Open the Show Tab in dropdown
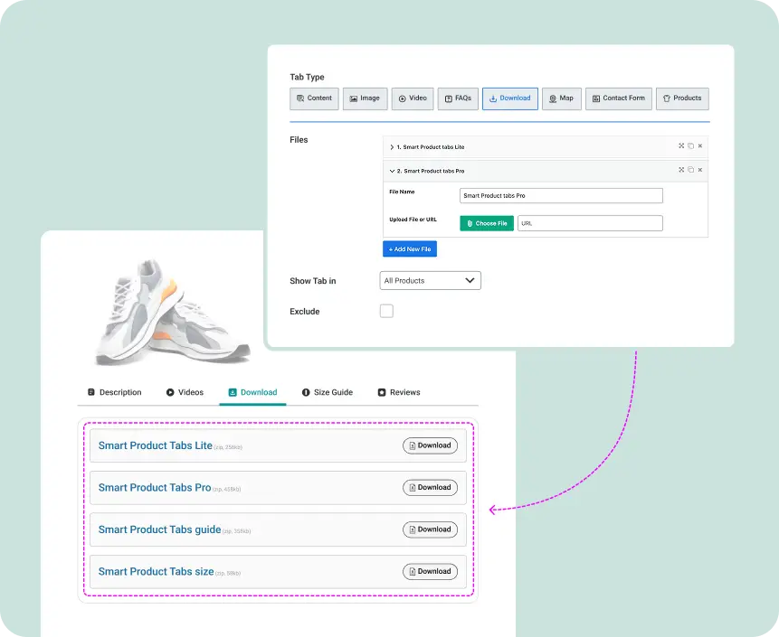 (430, 281)
